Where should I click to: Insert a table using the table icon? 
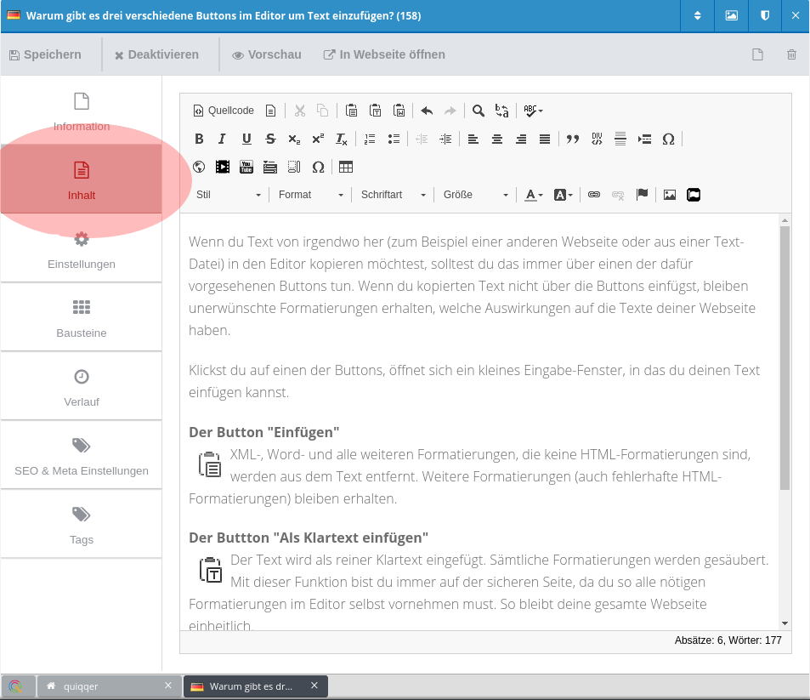click(x=346, y=167)
